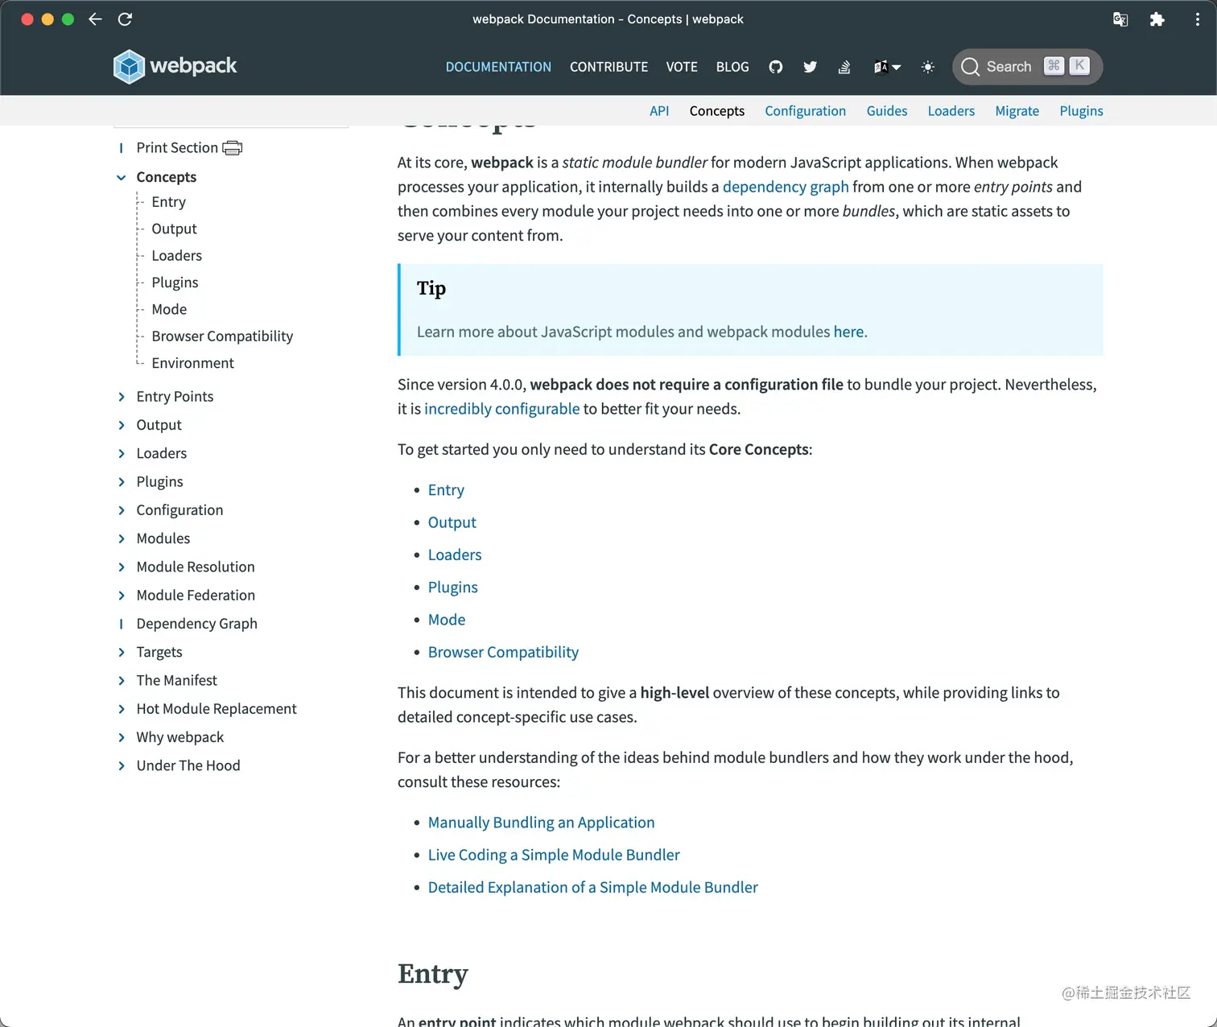Screen dimensions: 1217x1027
Task: Expand the Why webpack sidebar section
Action: pyautogui.click(x=122, y=737)
